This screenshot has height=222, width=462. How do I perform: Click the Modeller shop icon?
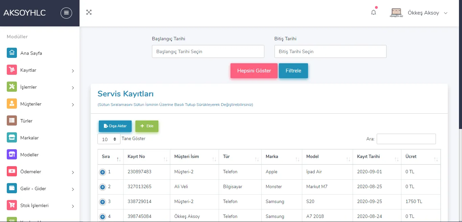coord(12,155)
